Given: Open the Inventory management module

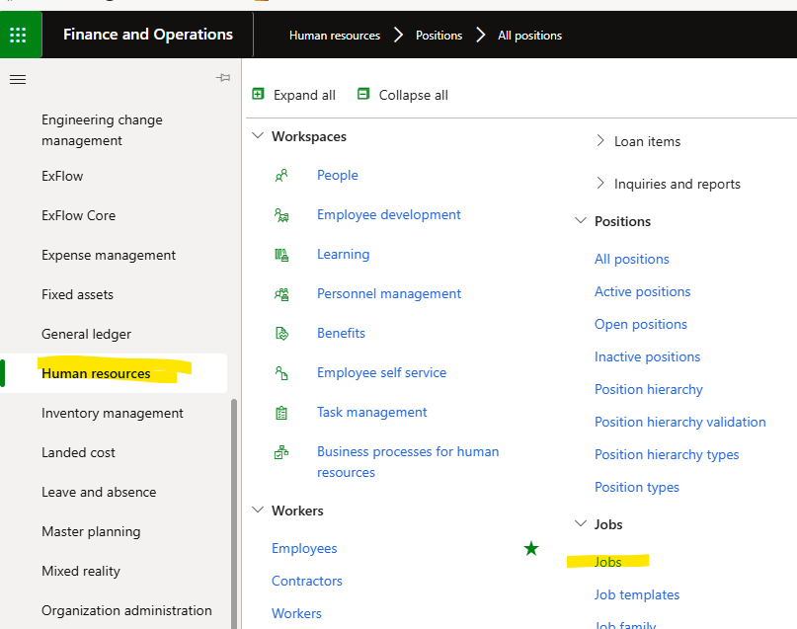Looking at the screenshot, I should pyautogui.click(x=113, y=413).
